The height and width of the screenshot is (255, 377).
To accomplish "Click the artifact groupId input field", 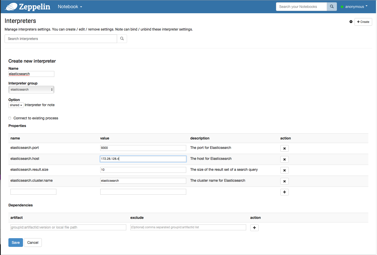I will coord(68,227).
